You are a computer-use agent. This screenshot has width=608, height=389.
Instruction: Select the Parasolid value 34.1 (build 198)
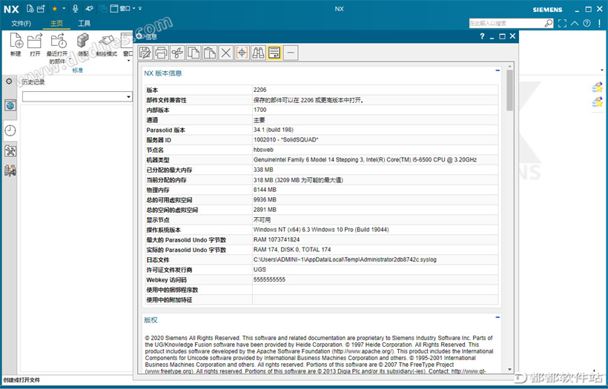(x=274, y=130)
